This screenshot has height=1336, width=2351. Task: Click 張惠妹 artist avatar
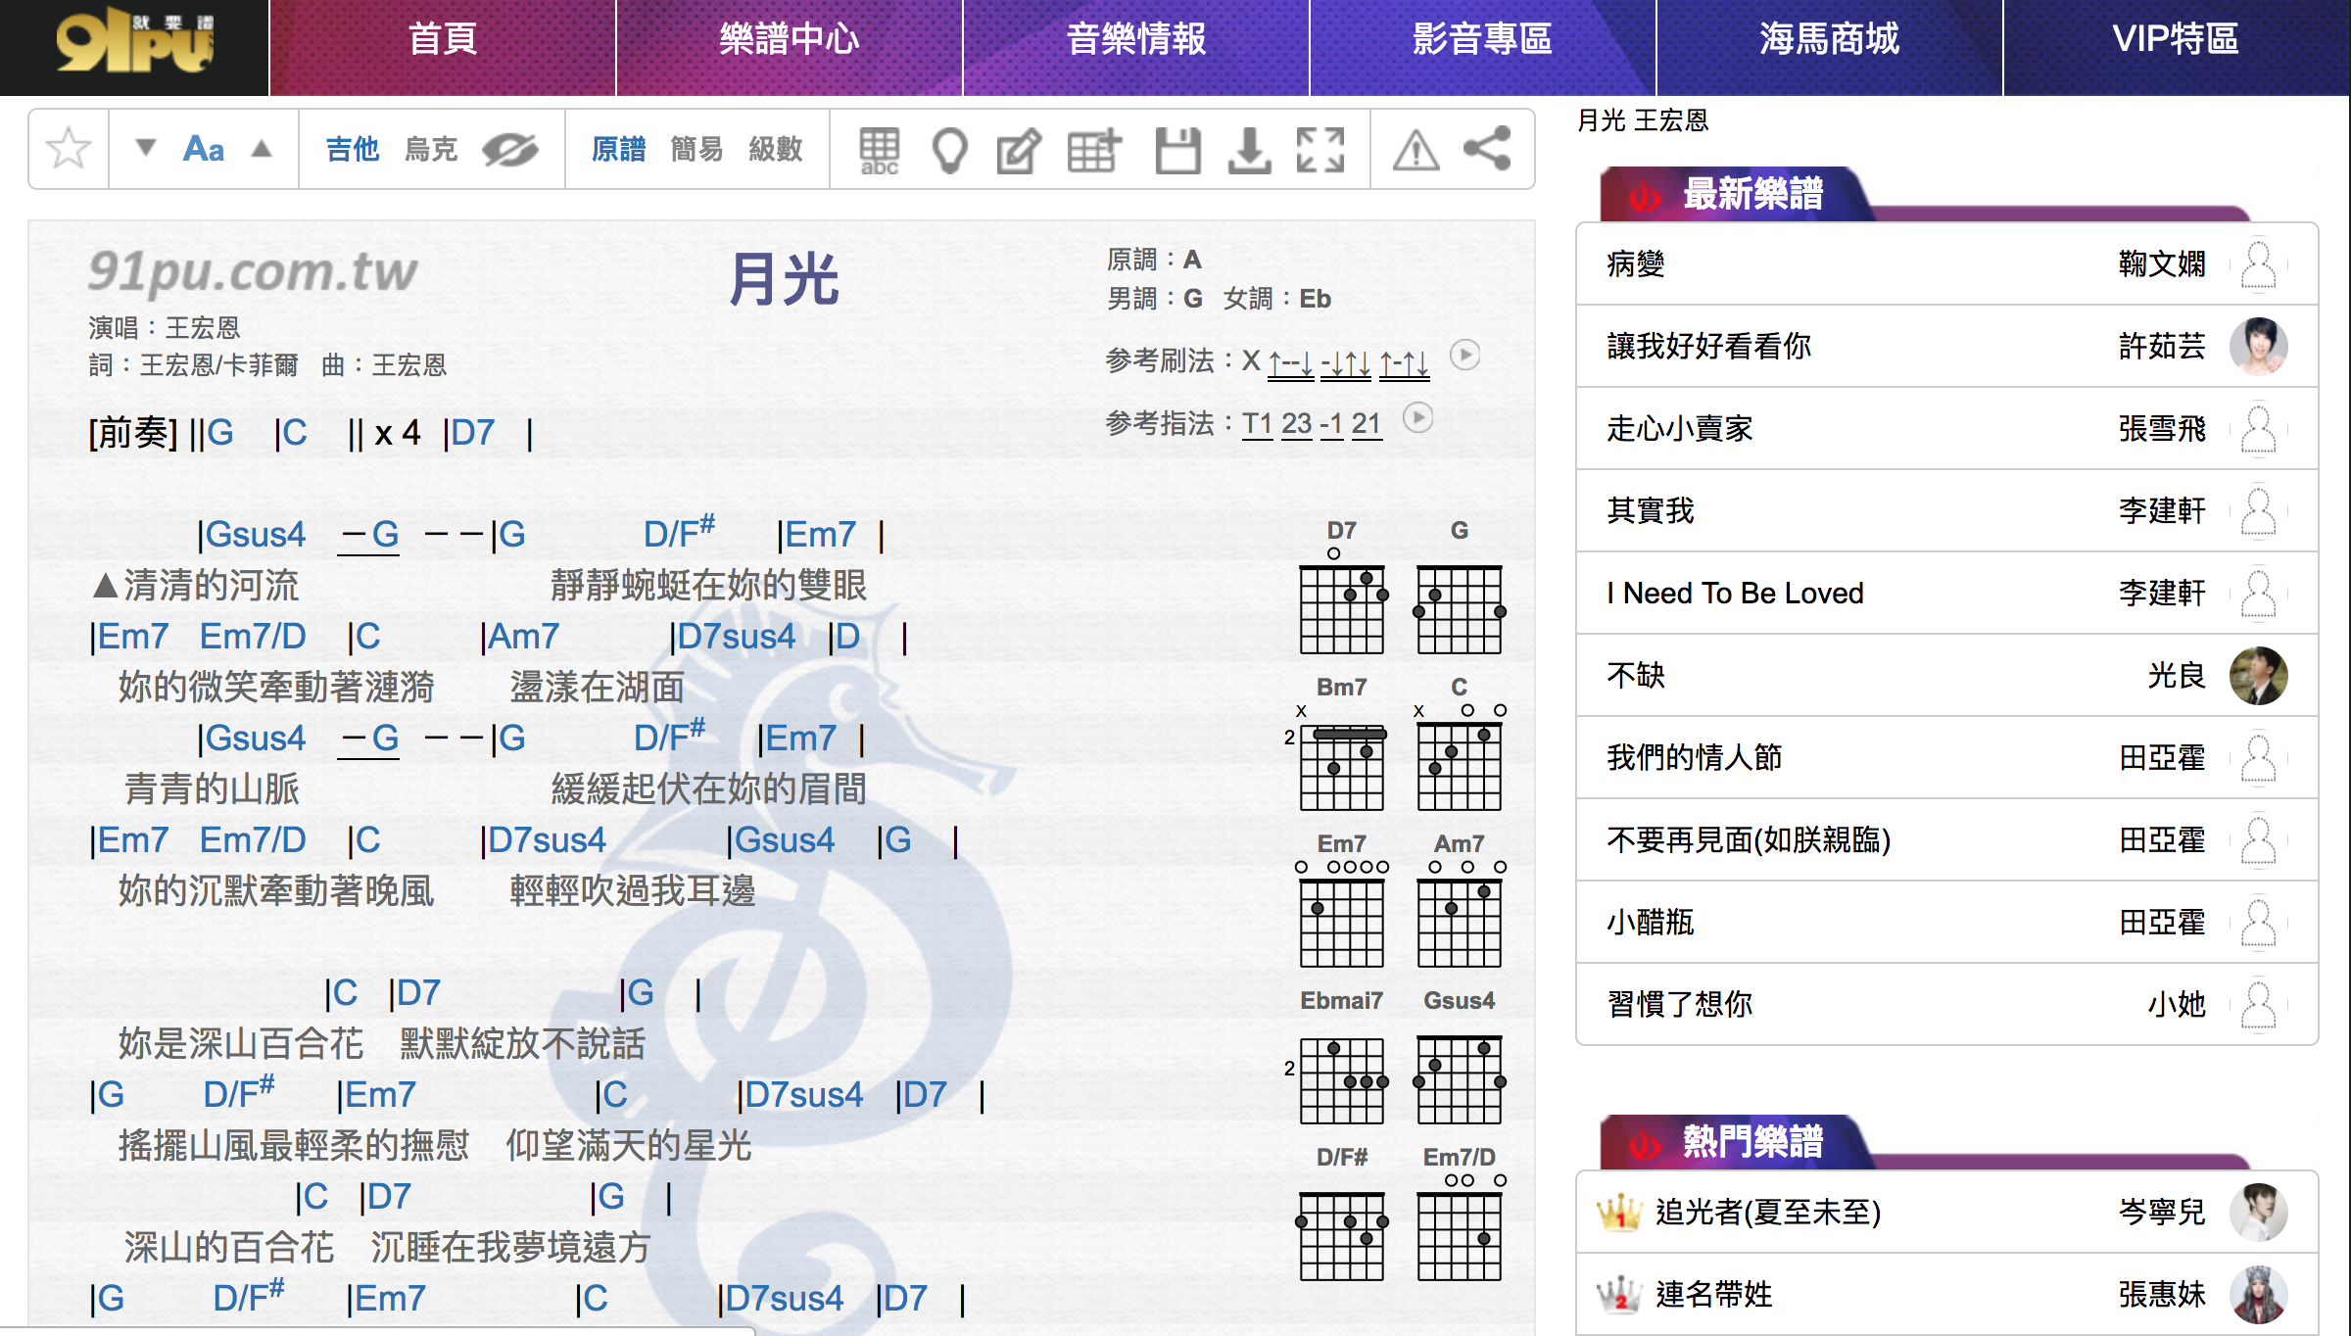point(2259,1294)
